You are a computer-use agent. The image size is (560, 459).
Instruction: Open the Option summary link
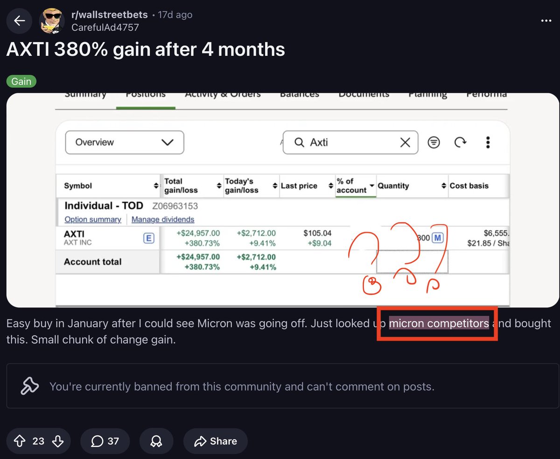[x=92, y=219]
